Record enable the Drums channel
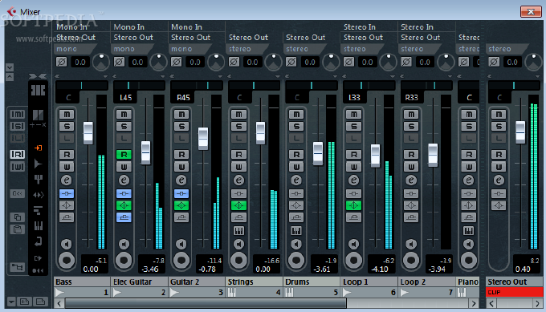This screenshot has height=312, width=546. point(296,260)
